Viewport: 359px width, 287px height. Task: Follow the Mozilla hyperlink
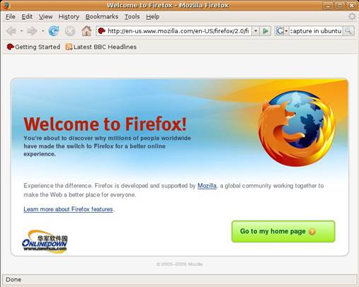(207, 186)
